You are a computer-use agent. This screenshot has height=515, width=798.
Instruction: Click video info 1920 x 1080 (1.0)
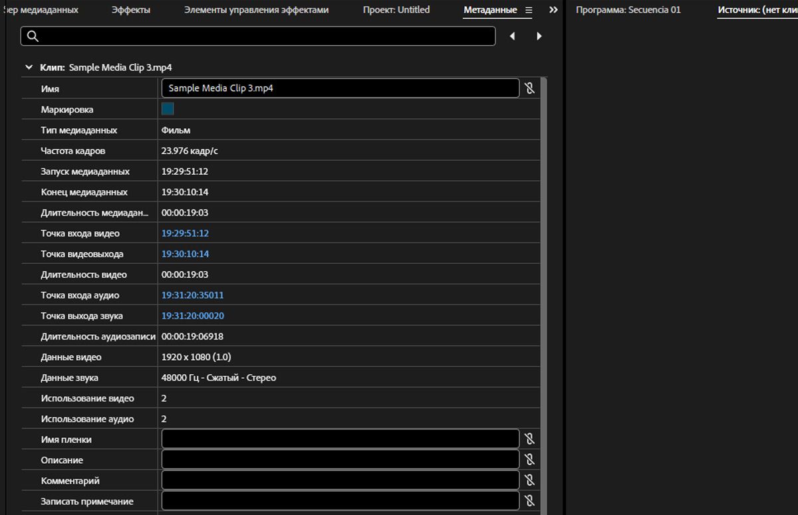(x=196, y=357)
